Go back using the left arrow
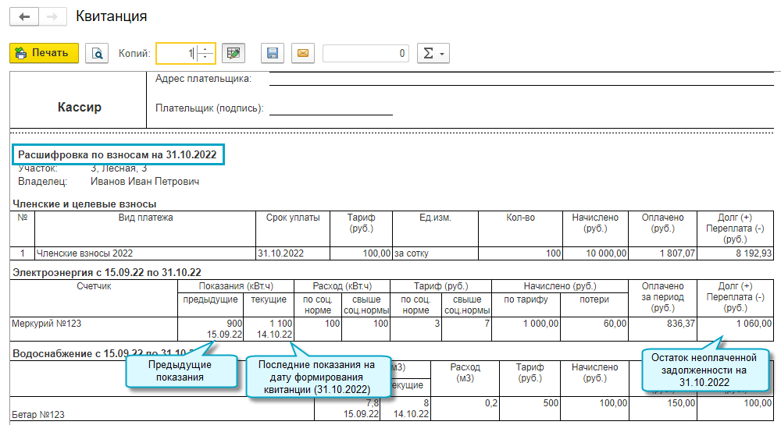781x425 pixels. pos(23,16)
